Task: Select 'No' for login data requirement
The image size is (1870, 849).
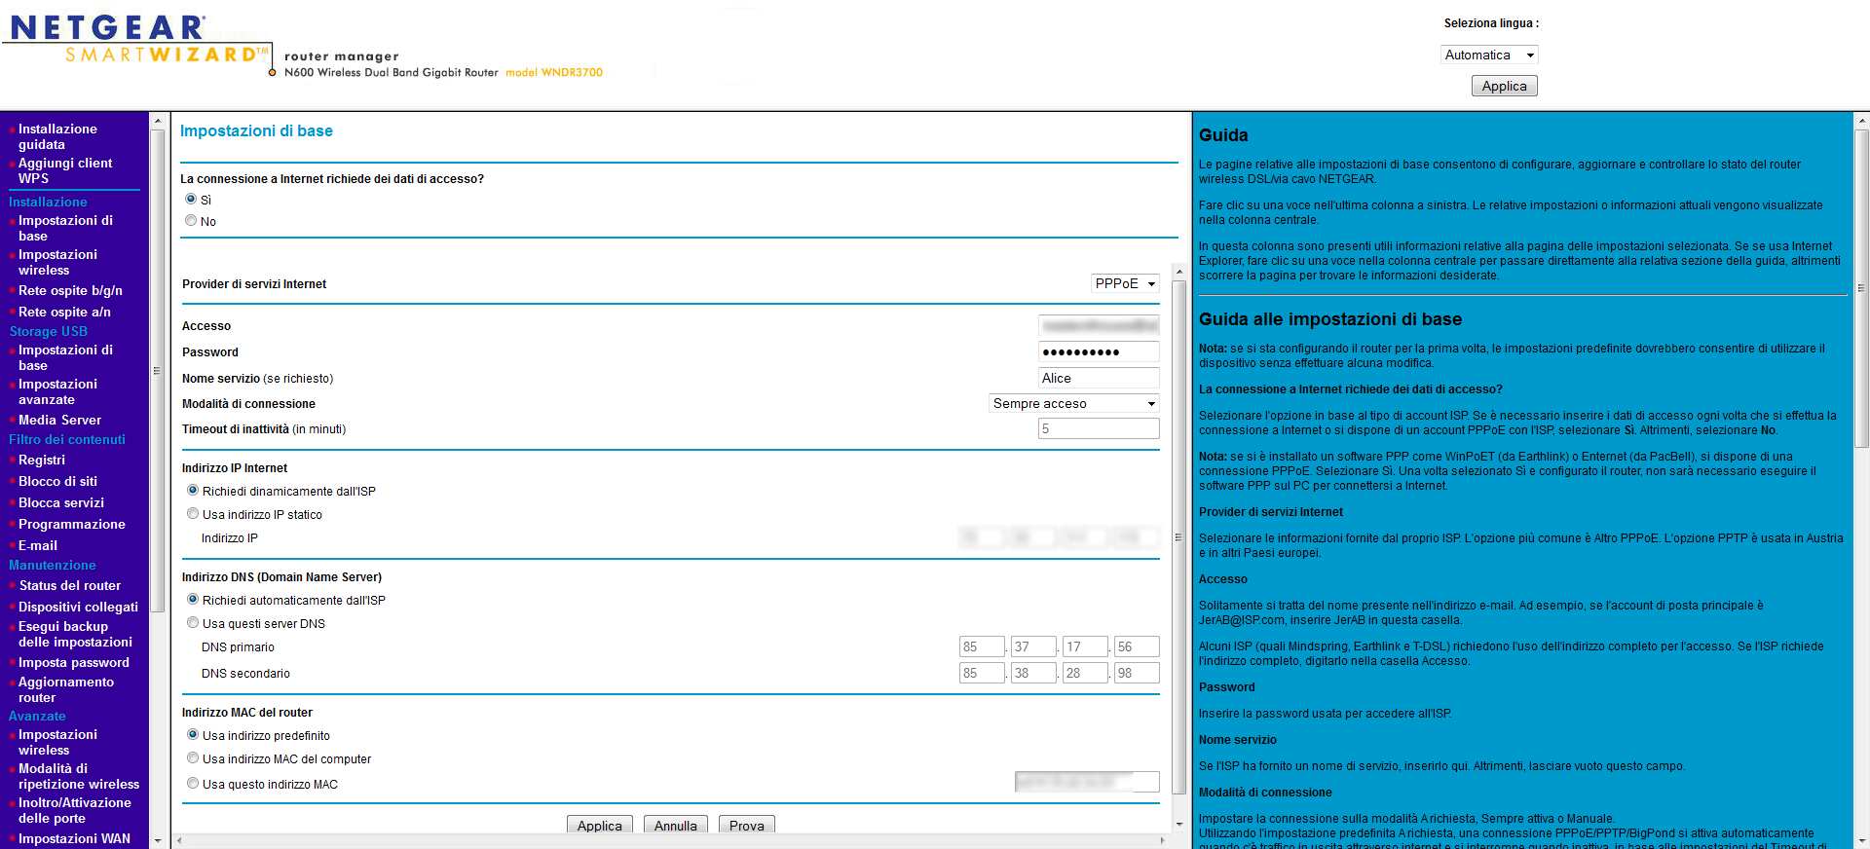Action: click(x=191, y=221)
